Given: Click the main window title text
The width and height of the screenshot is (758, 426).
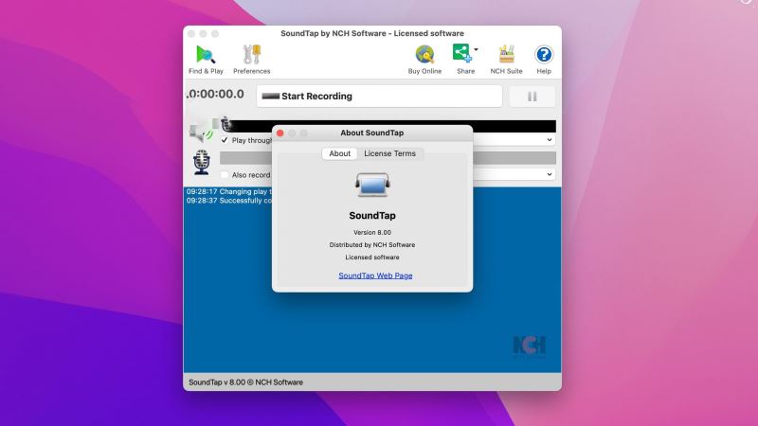Looking at the screenshot, I should (x=372, y=33).
